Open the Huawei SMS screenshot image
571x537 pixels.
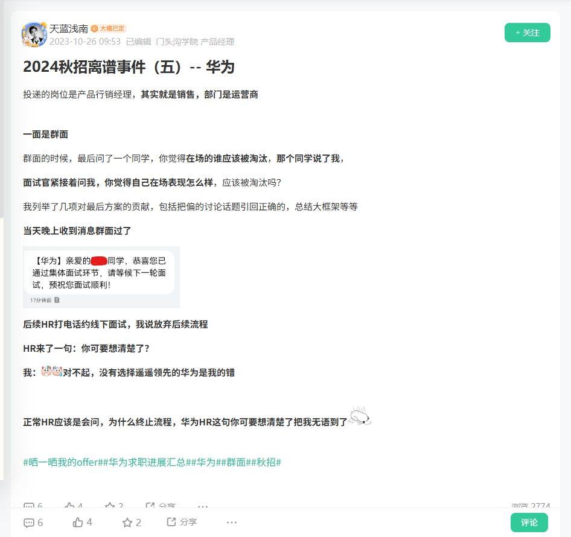(x=101, y=277)
